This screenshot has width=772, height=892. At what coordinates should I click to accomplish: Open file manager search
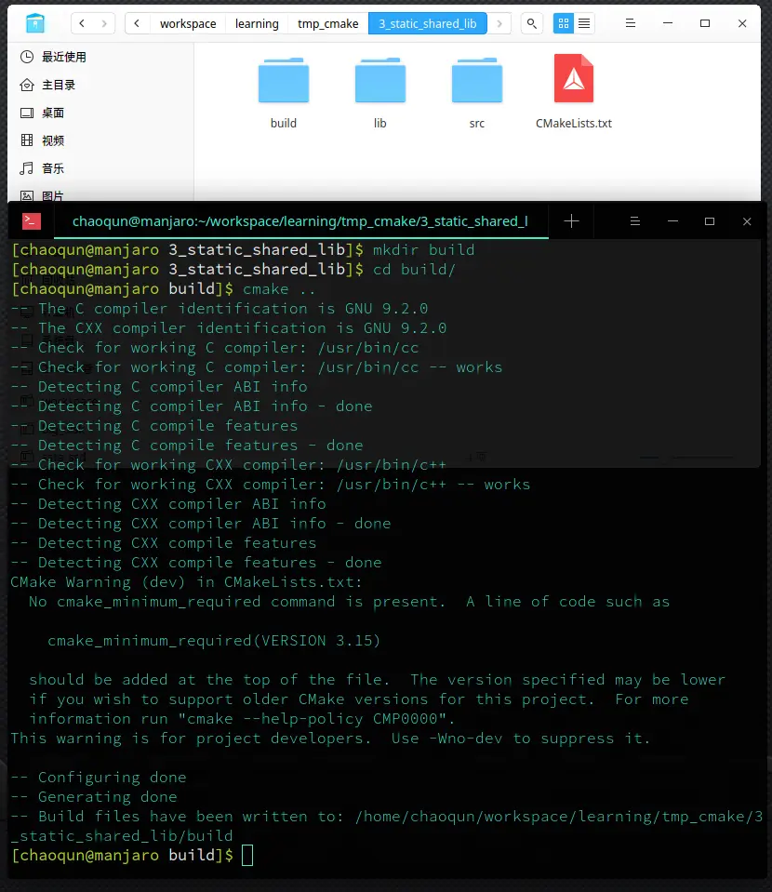531,23
